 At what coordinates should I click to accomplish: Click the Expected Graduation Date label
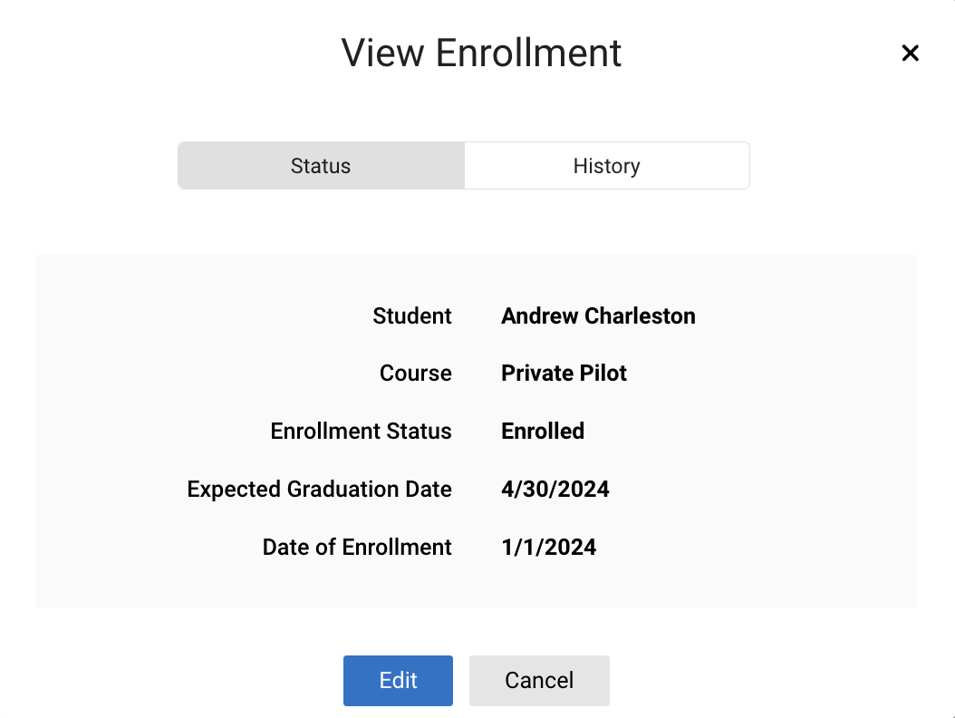click(319, 490)
